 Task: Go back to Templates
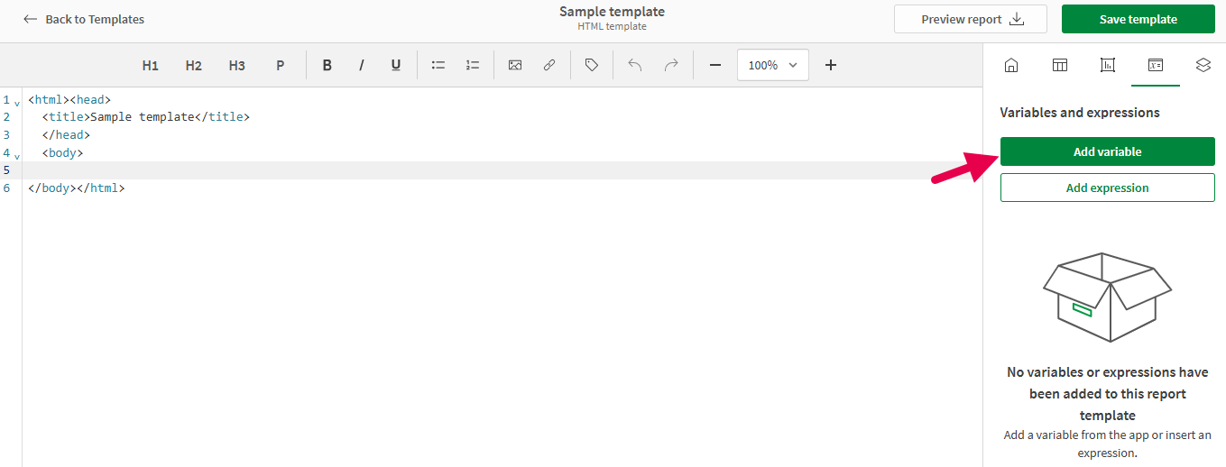coord(84,19)
